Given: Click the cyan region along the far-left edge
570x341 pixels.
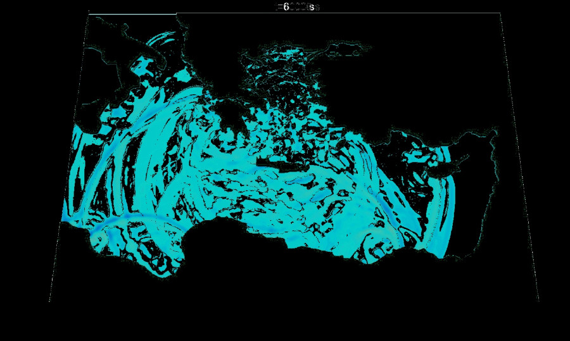Looking at the screenshot, I should coord(71,190).
